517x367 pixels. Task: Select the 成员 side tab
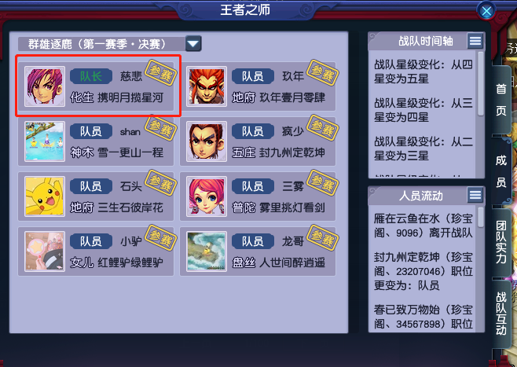pyautogui.click(x=500, y=171)
